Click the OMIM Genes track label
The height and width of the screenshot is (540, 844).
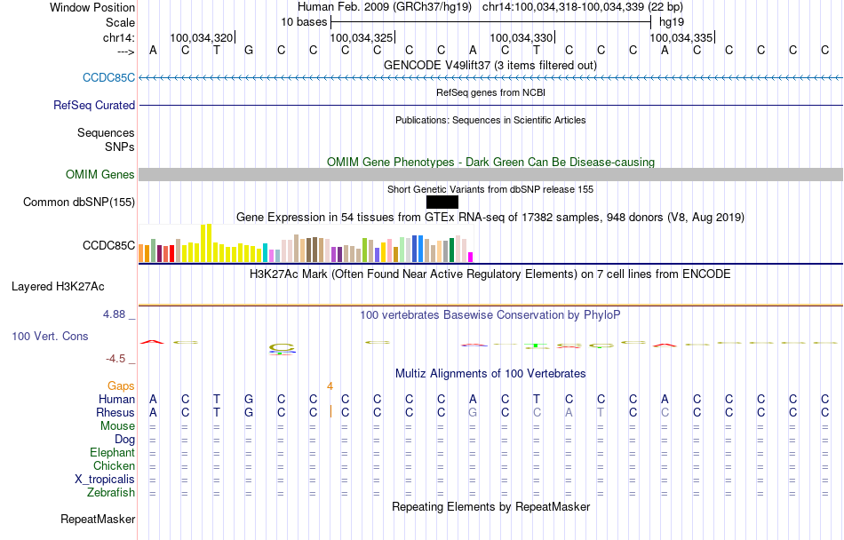click(100, 174)
